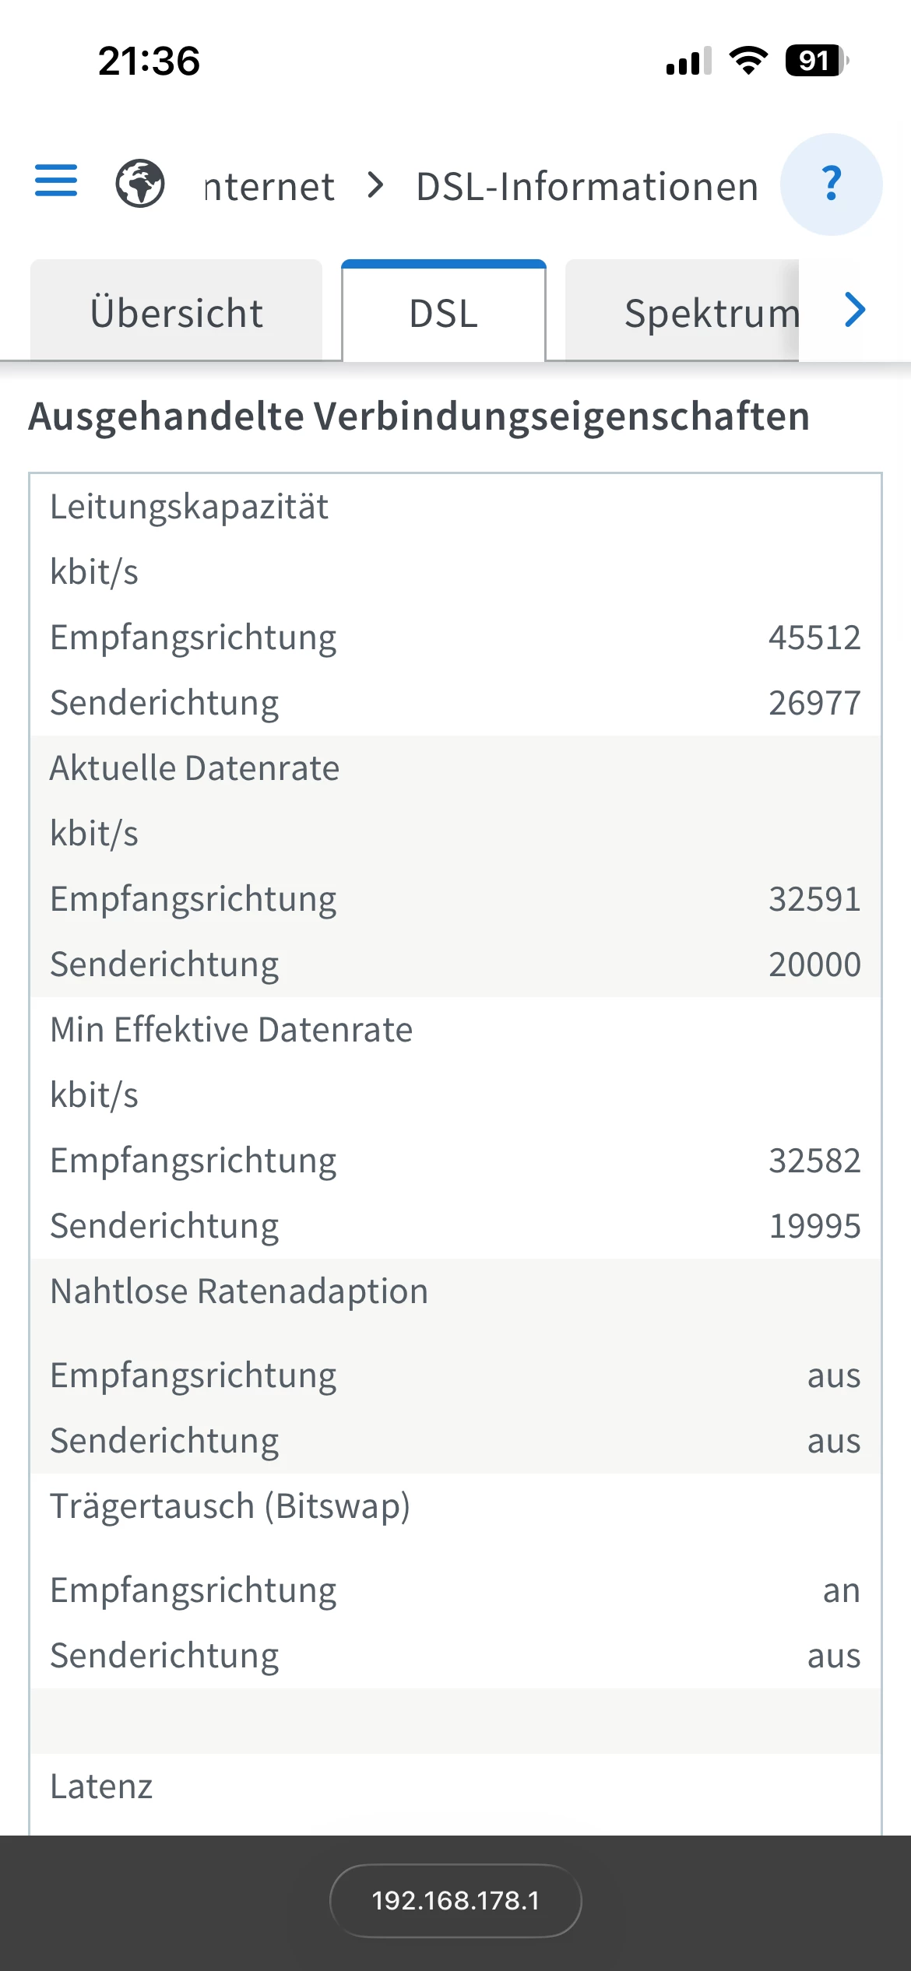Open the hamburger navigation menu
911x1971 pixels.
56,181
